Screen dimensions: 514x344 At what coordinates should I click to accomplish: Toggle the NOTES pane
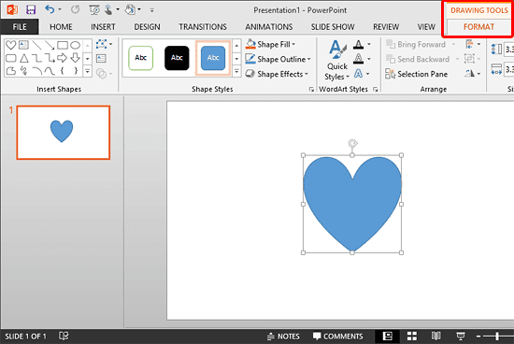point(283,337)
